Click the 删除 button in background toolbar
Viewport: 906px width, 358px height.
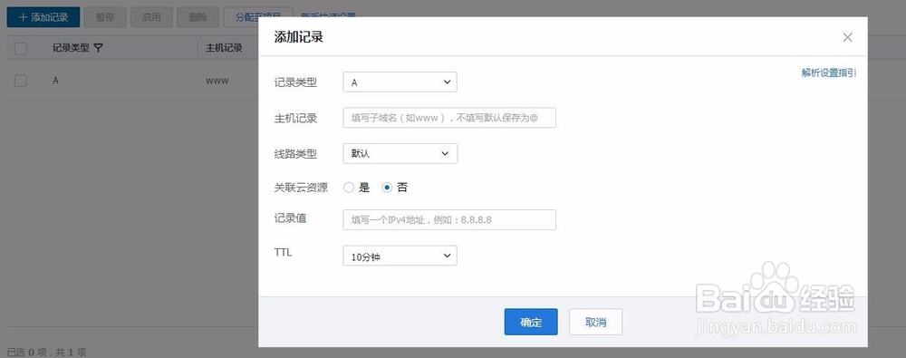tap(198, 17)
